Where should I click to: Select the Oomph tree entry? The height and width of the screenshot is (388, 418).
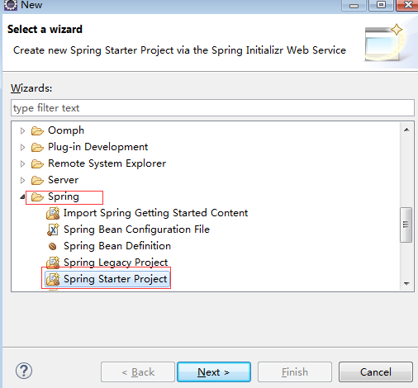66,130
